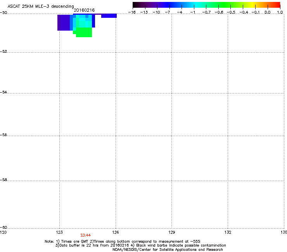Screen dimensions: 287x252
Task: Click the -0.4 colorbar tick label
Action: tap(244, 12)
